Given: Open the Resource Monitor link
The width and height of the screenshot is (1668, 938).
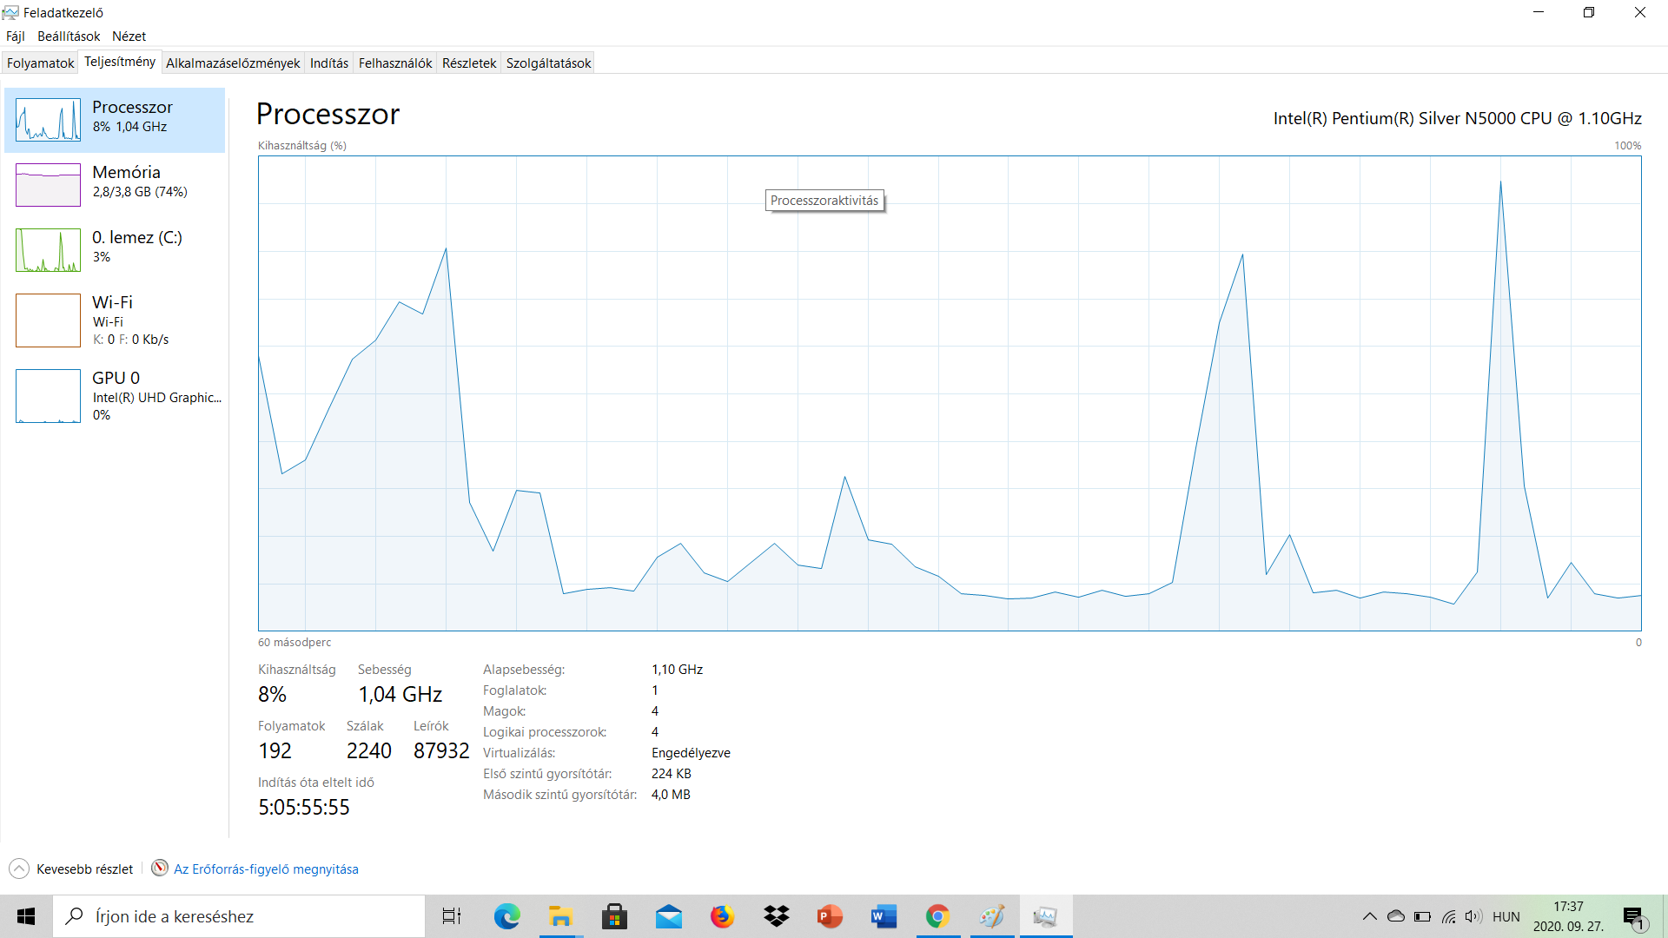Looking at the screenshot, I should pos(265,869).
